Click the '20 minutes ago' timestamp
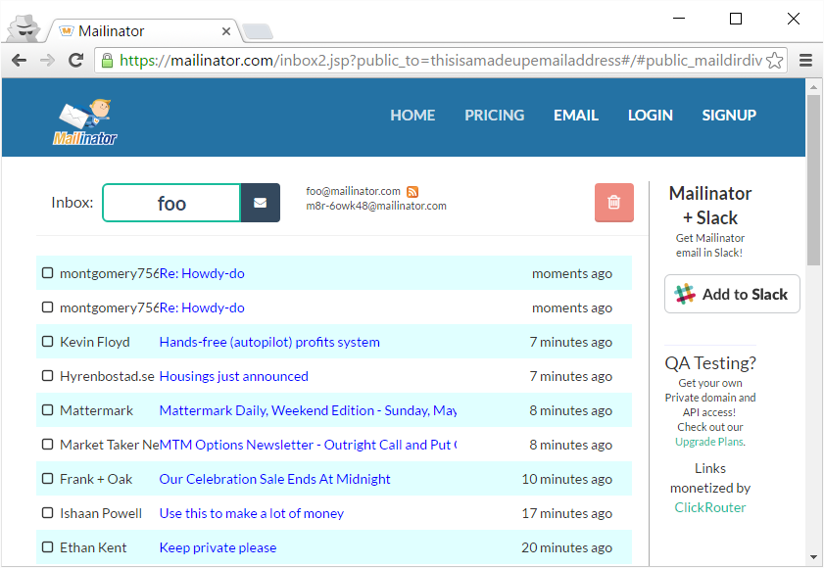This screenshot has width=824, height=568. click(x=567, y=547)
